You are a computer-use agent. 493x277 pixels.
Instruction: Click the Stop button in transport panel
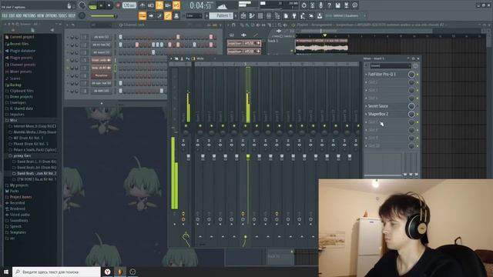[109, 5]
